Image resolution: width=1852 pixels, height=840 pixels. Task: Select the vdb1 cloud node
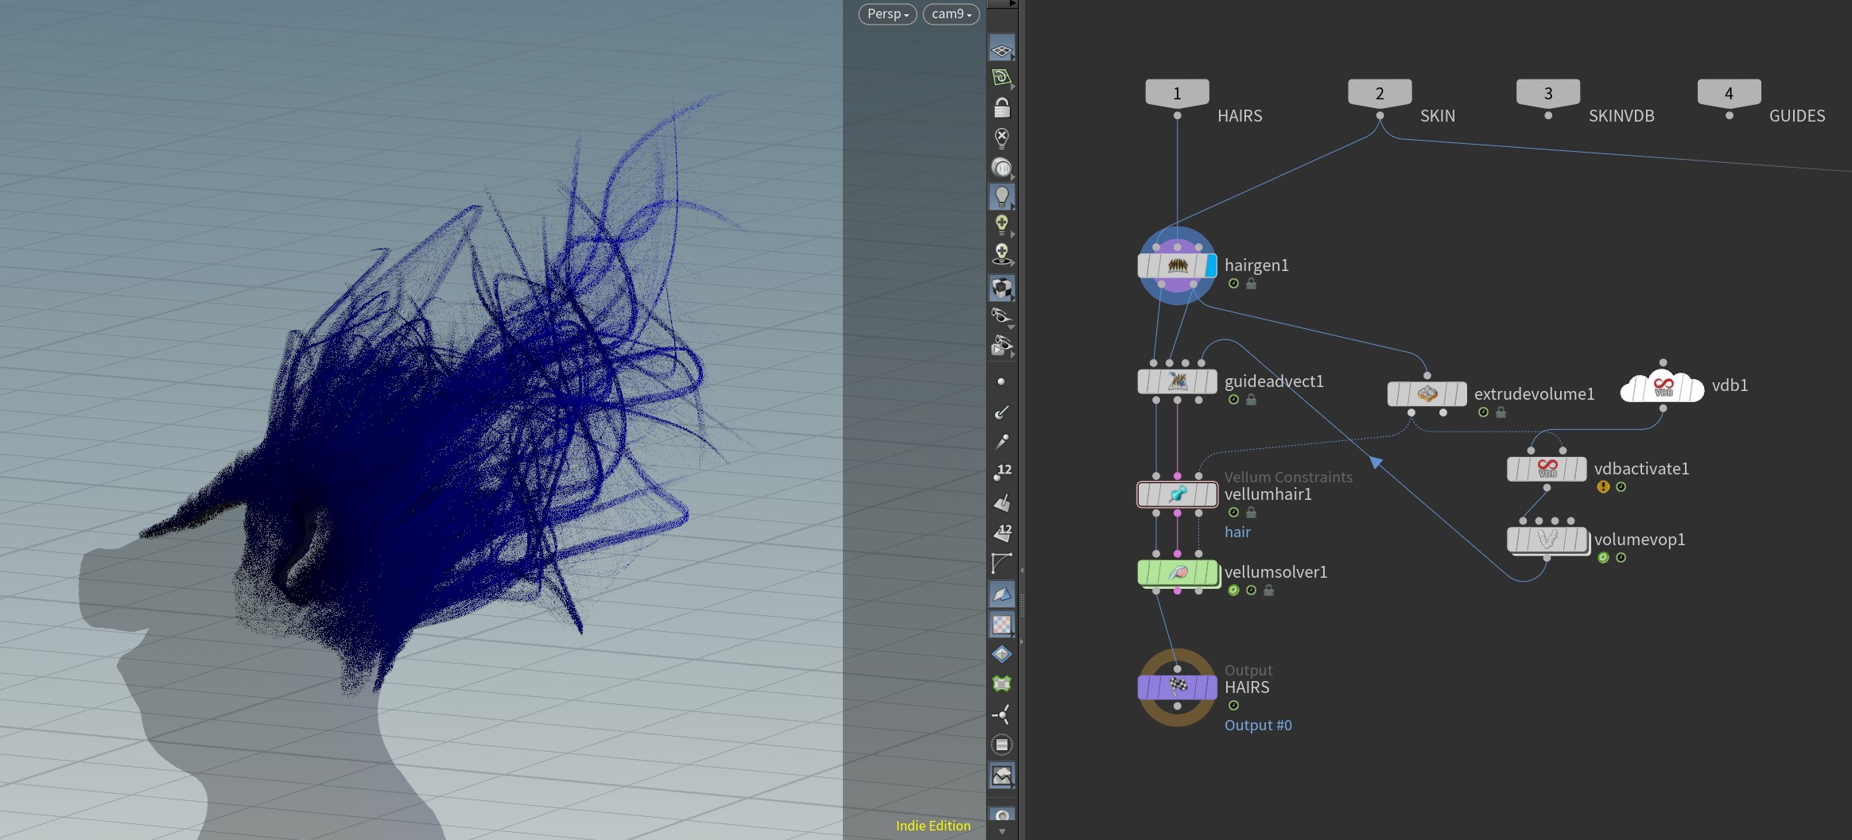pyautogui.click(x=1663, y=386)
